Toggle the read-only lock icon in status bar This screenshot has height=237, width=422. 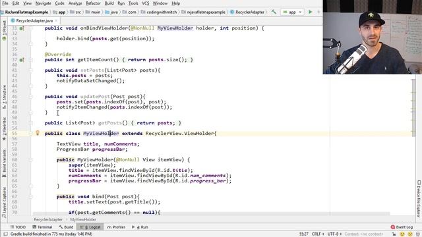[394, 234]
